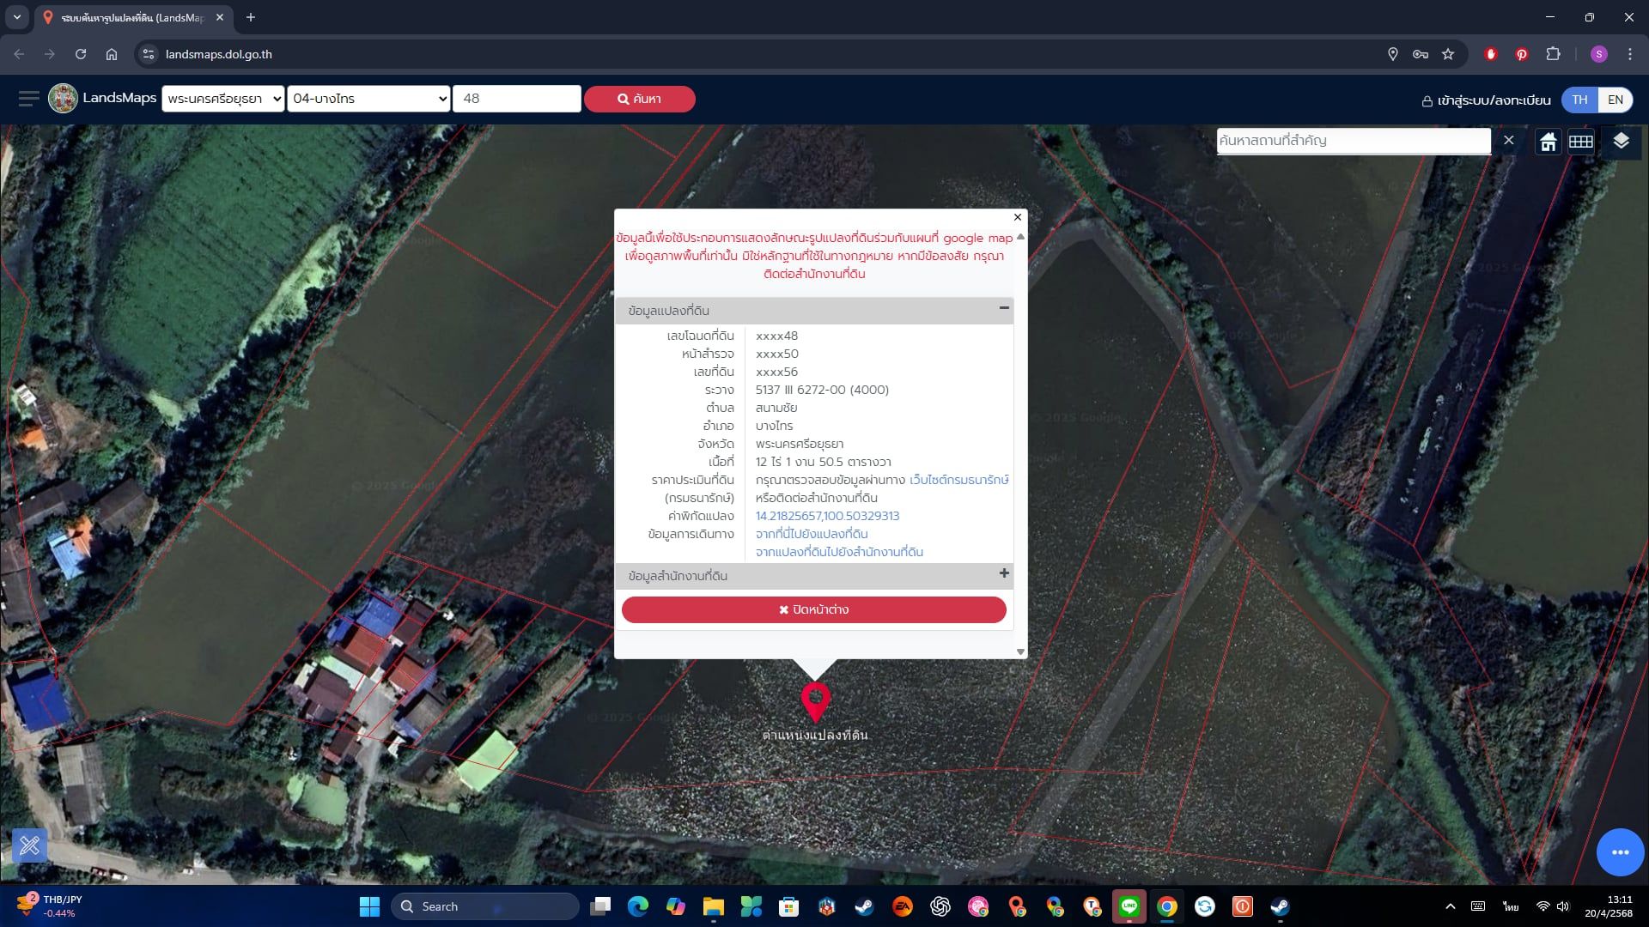Screen dimensions: 1649x927
Task: Switch language to TH
Action: tap(1579, 100)
